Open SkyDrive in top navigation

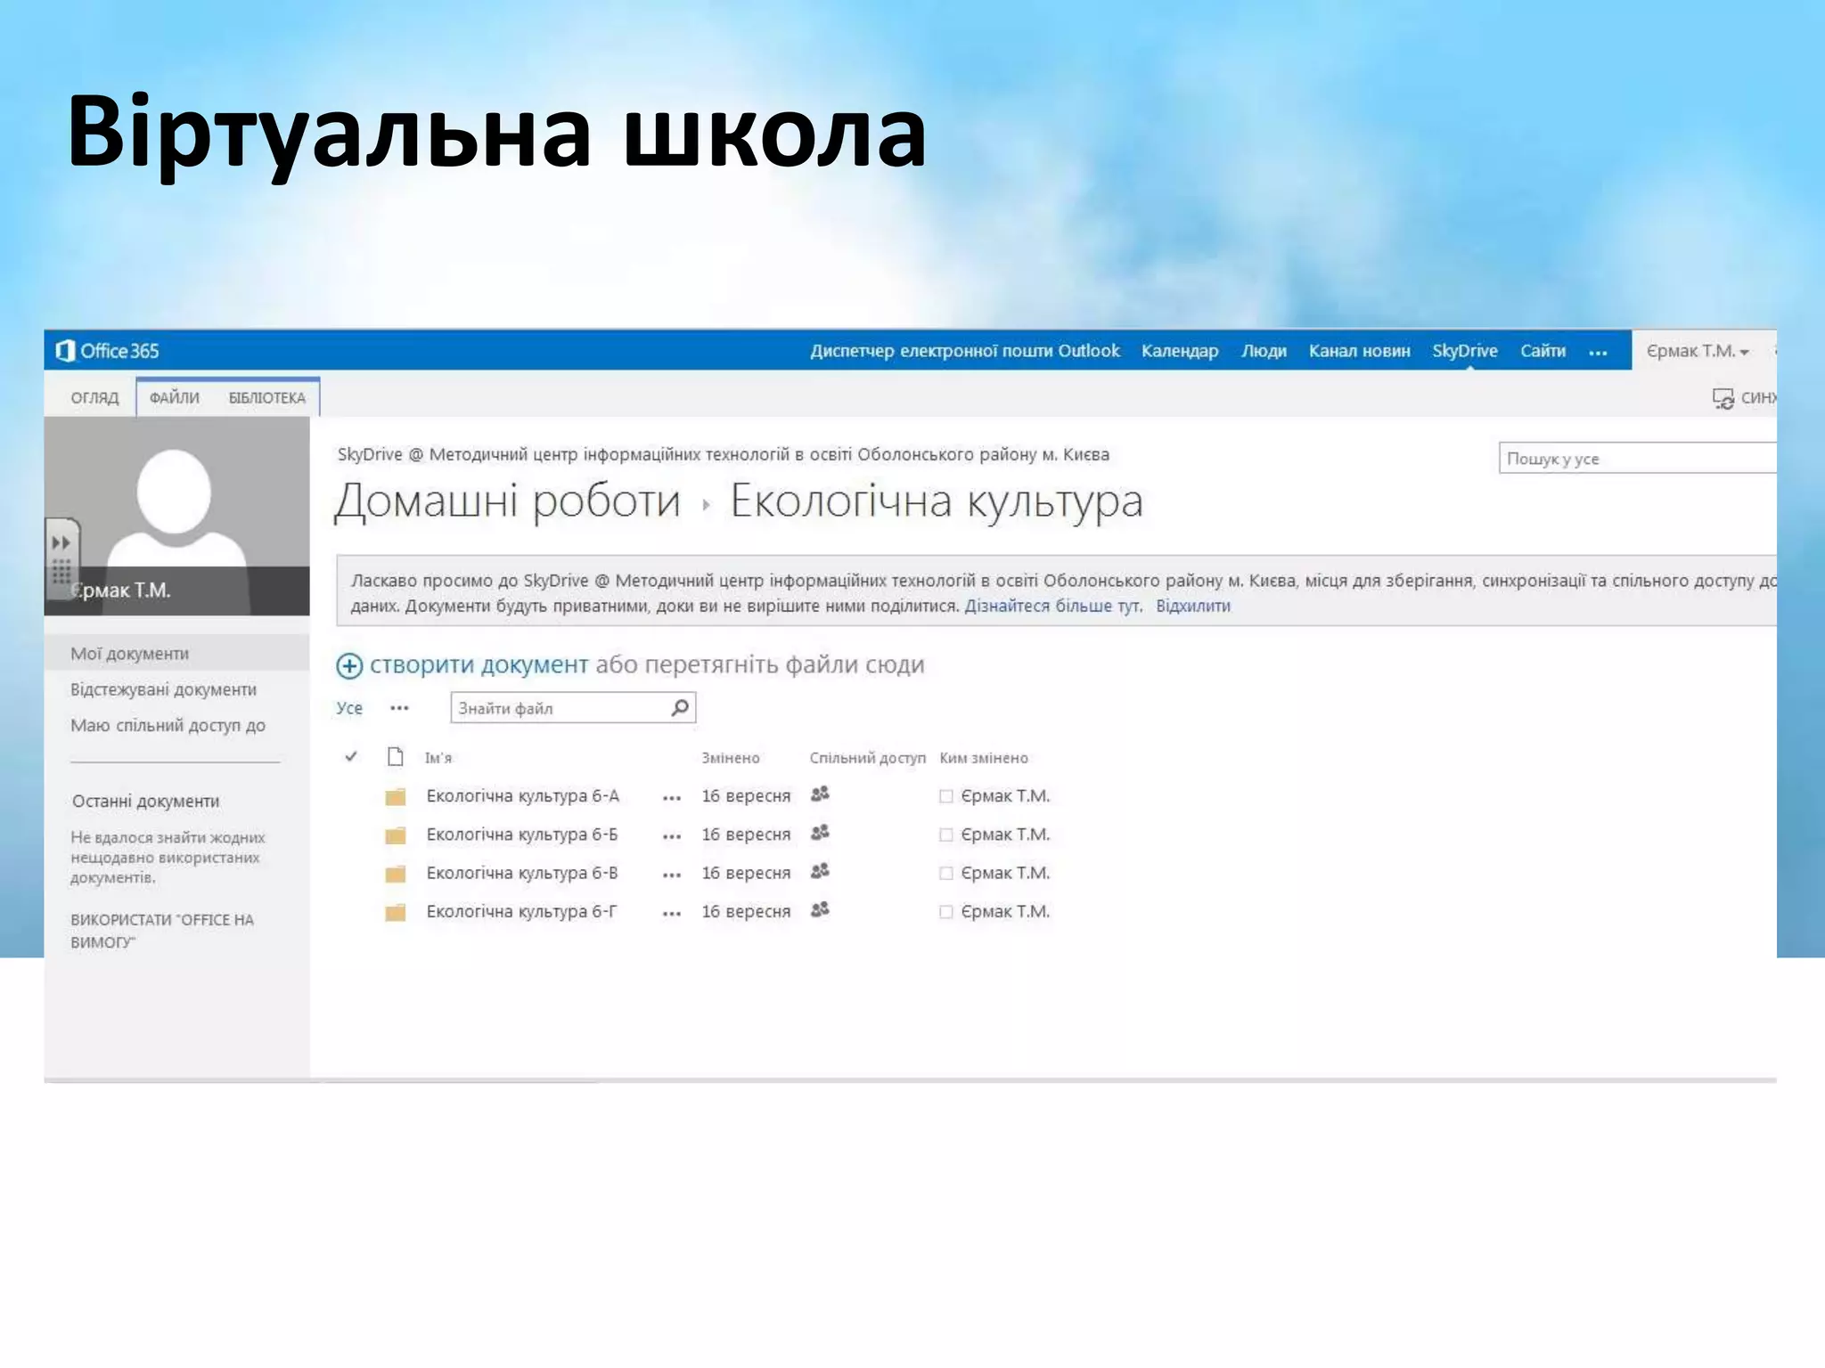[1465, 351]
